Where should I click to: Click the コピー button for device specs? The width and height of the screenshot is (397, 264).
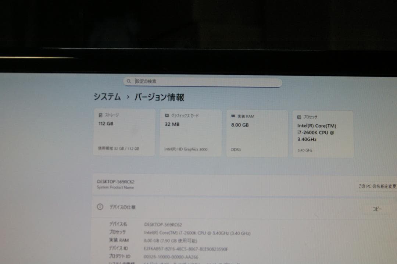pyautogui.click(x=378, y=208)
